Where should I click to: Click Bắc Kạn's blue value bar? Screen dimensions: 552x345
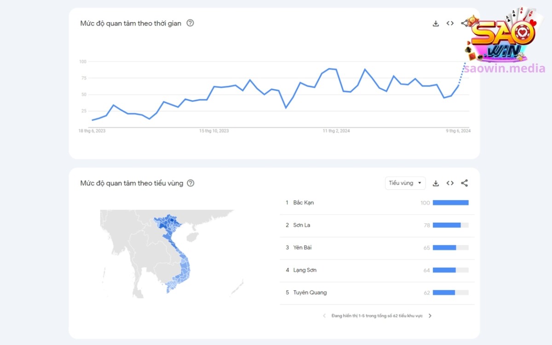tap(450, 203)
